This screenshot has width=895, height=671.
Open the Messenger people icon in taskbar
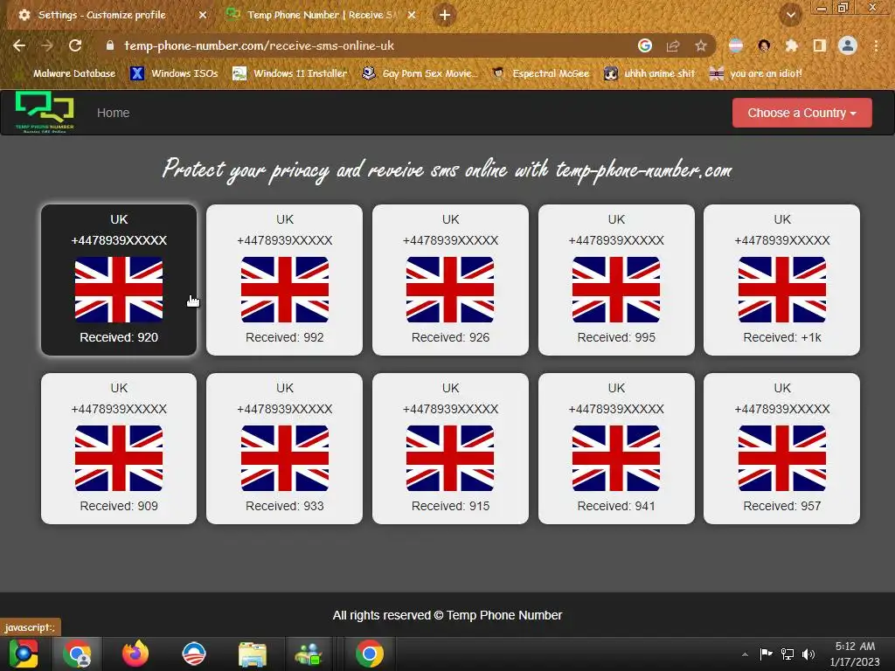(309, 654)
